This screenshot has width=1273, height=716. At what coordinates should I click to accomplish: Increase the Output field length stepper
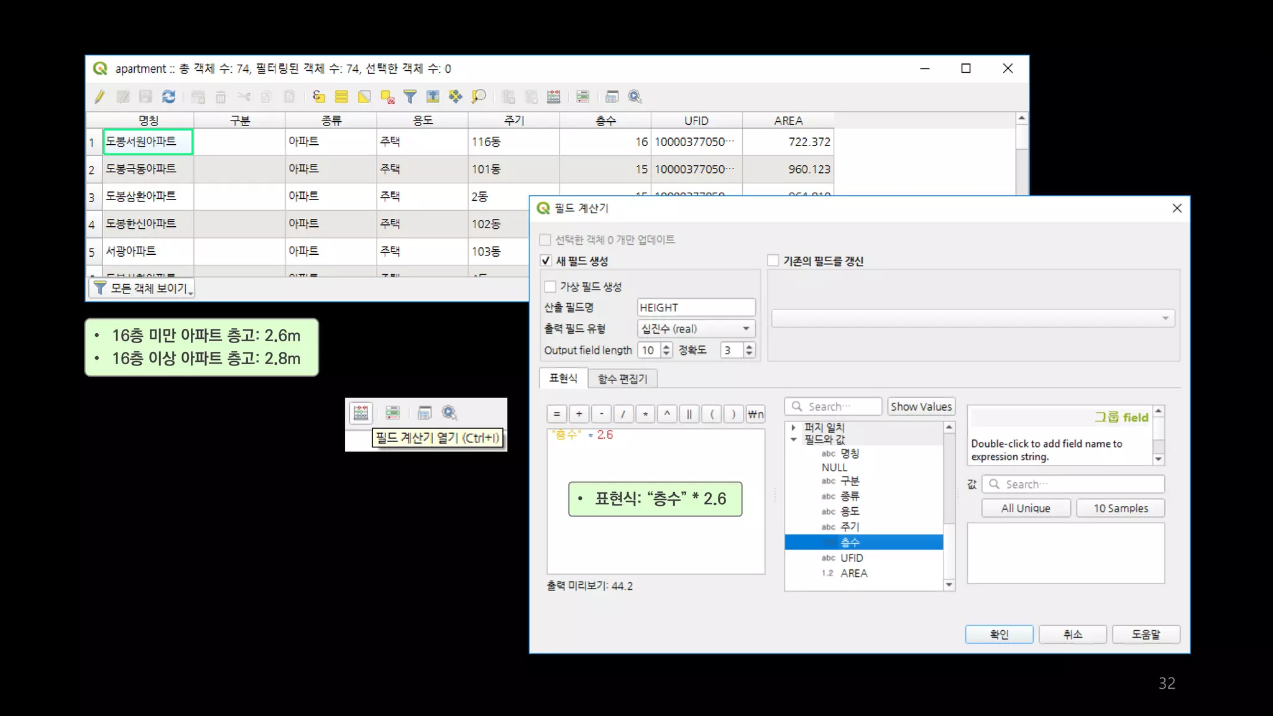[666, 346]
